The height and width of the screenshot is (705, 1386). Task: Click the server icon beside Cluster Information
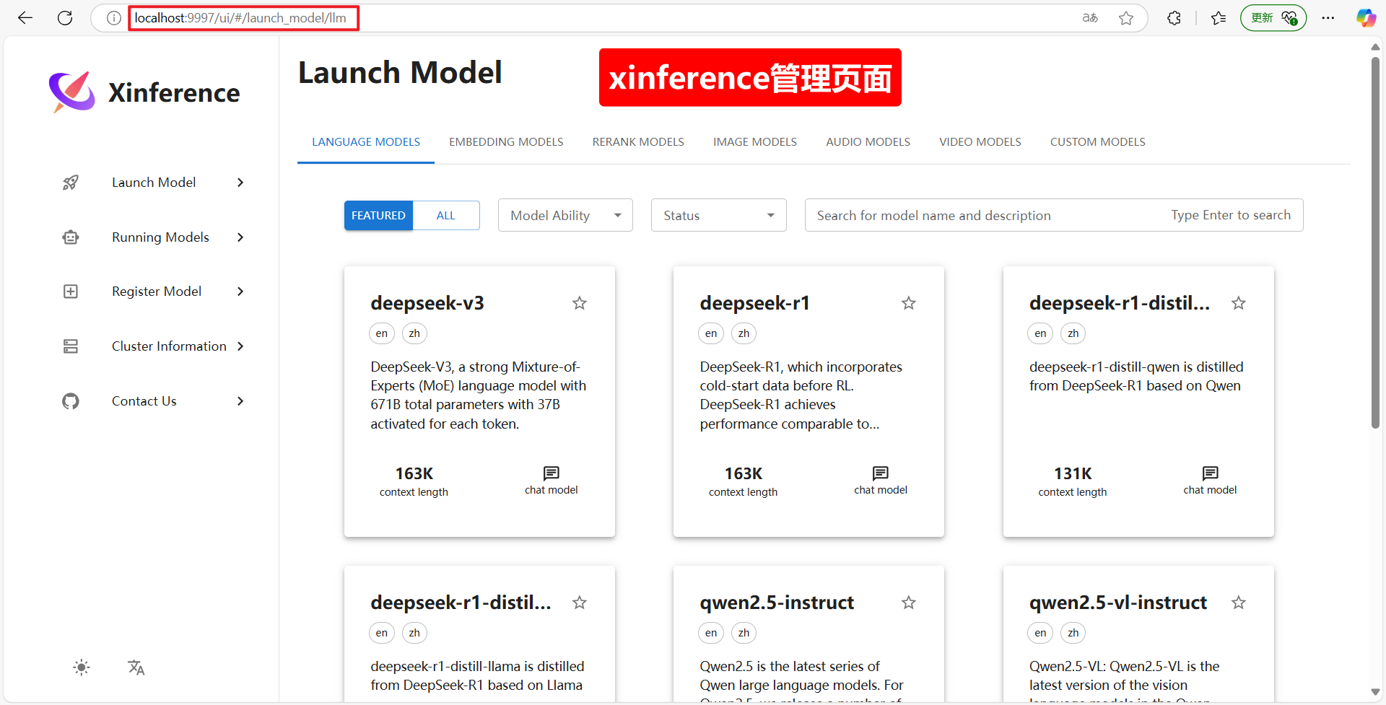coord(71,346)
